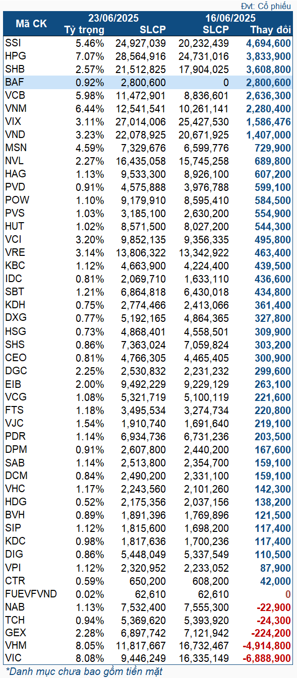
Task: Select the 16/06/2025 date header
Action: (x=230, y=18)
